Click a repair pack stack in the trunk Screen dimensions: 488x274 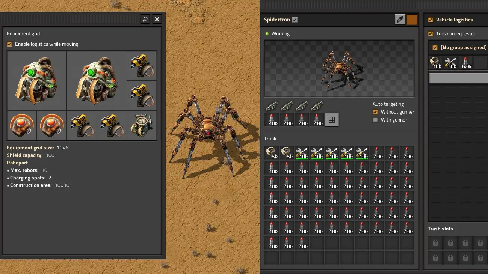point(302,153)
